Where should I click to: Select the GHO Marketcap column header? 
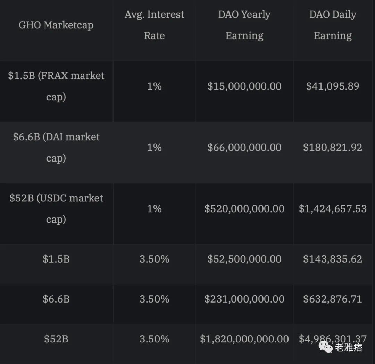click(x=56, y=25)
